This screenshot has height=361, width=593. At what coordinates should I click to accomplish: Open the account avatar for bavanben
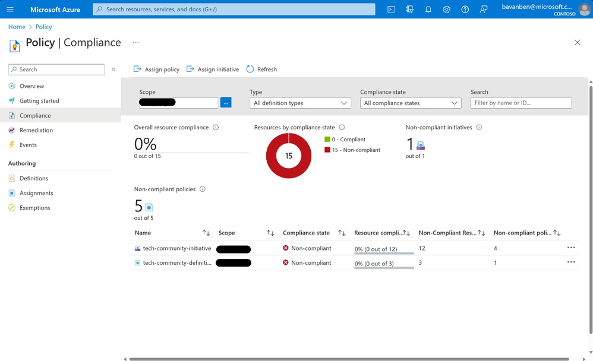pyautogui.click(x=584, y=9)
